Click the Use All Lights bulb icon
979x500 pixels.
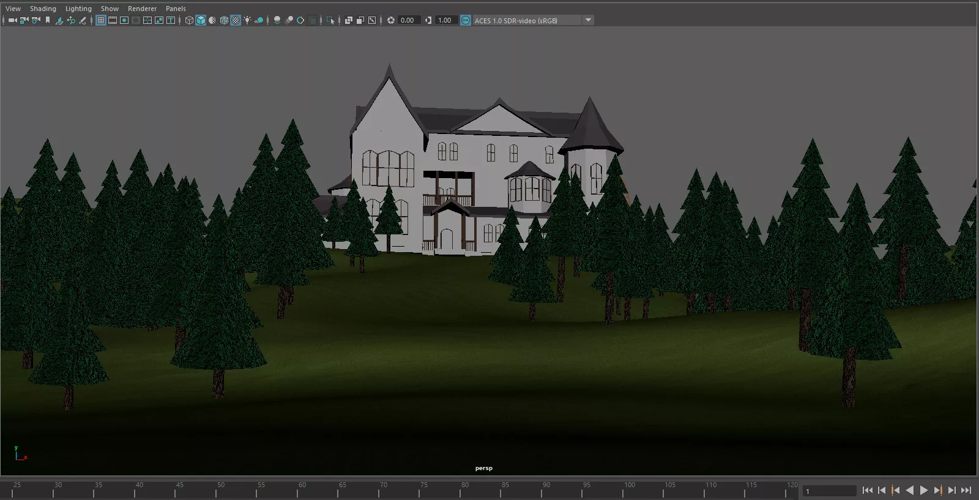point(247,20)
